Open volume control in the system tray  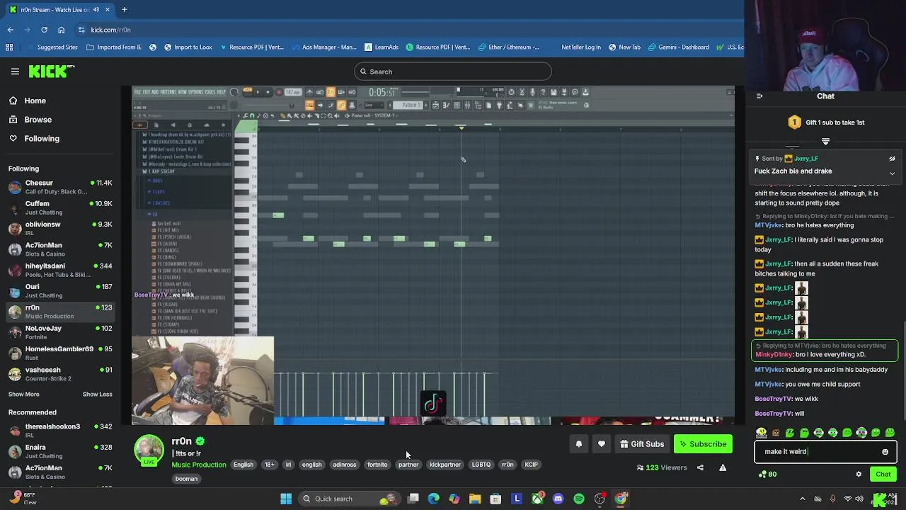click(861, 499)
